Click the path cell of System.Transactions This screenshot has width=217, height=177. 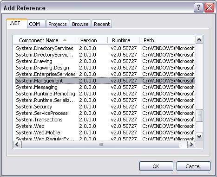pos(169,120)
